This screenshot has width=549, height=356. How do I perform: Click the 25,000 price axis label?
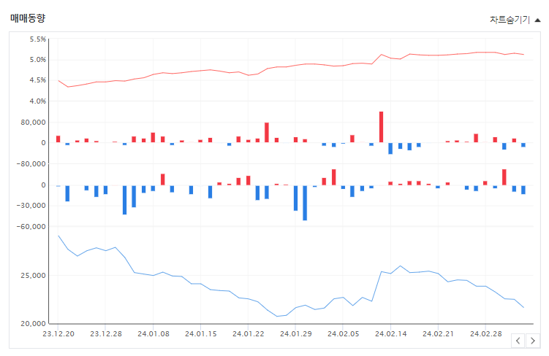coord(34,276)
